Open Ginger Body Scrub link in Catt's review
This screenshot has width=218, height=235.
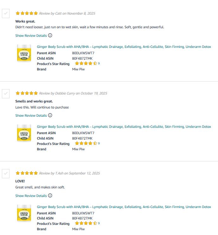point(124,47)
